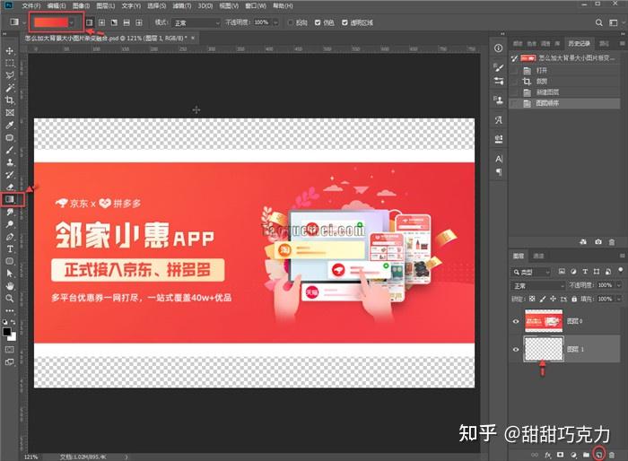Viewport: 628px width, 461px height.
Task: Select the Magic Wand tool
Action: pos(10,88)
